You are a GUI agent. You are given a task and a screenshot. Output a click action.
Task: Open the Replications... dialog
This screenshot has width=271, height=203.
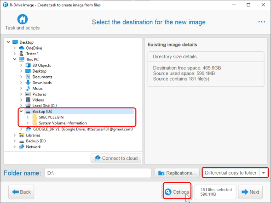[x=177, y=173]
